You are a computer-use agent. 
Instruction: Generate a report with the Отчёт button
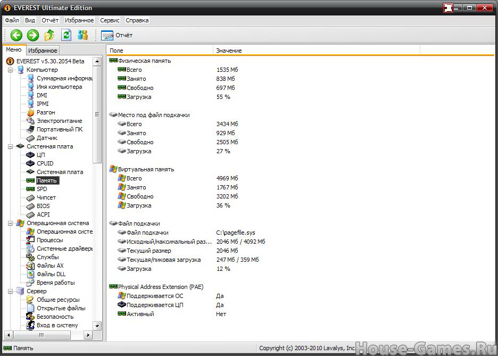(117, 35)
